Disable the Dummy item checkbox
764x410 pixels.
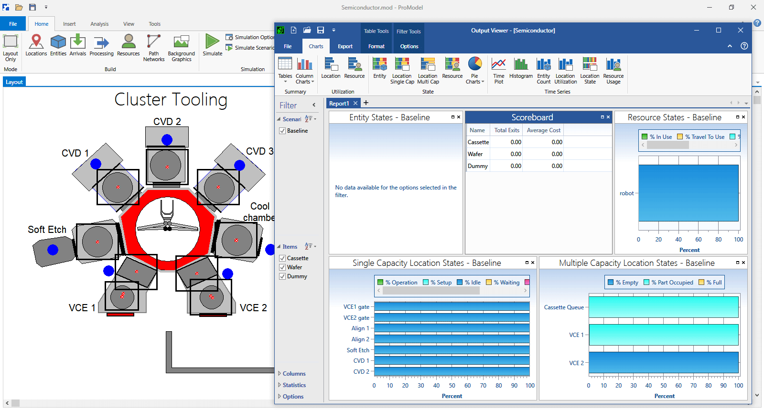point(282,276)
